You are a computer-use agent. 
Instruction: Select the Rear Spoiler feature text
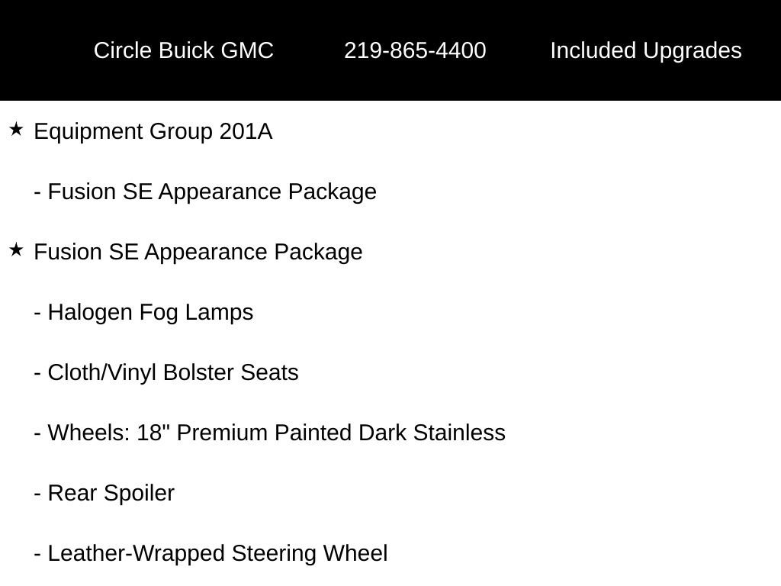[111, 493]
